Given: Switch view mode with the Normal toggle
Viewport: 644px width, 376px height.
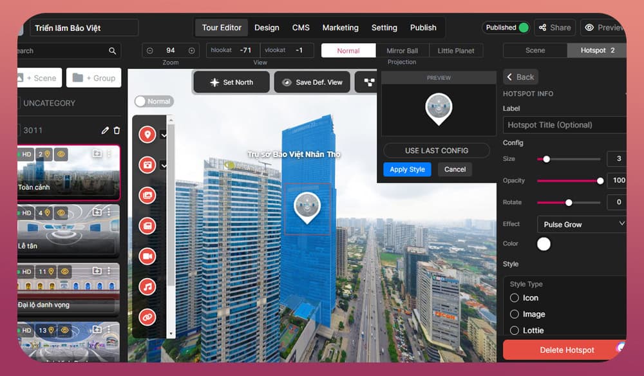Looking at the screenshot, I should tap(154, 101).
